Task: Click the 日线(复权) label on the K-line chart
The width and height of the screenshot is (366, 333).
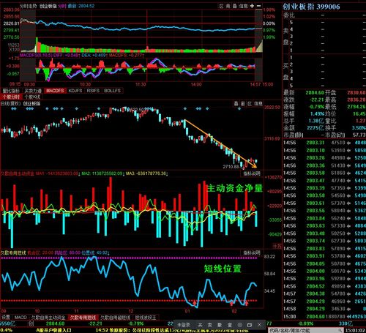Action: pyautogui.click(x=10, y=104)
